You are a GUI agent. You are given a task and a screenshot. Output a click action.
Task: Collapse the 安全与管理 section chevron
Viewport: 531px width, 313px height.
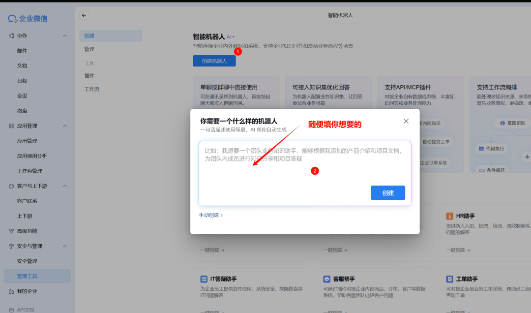65,246
